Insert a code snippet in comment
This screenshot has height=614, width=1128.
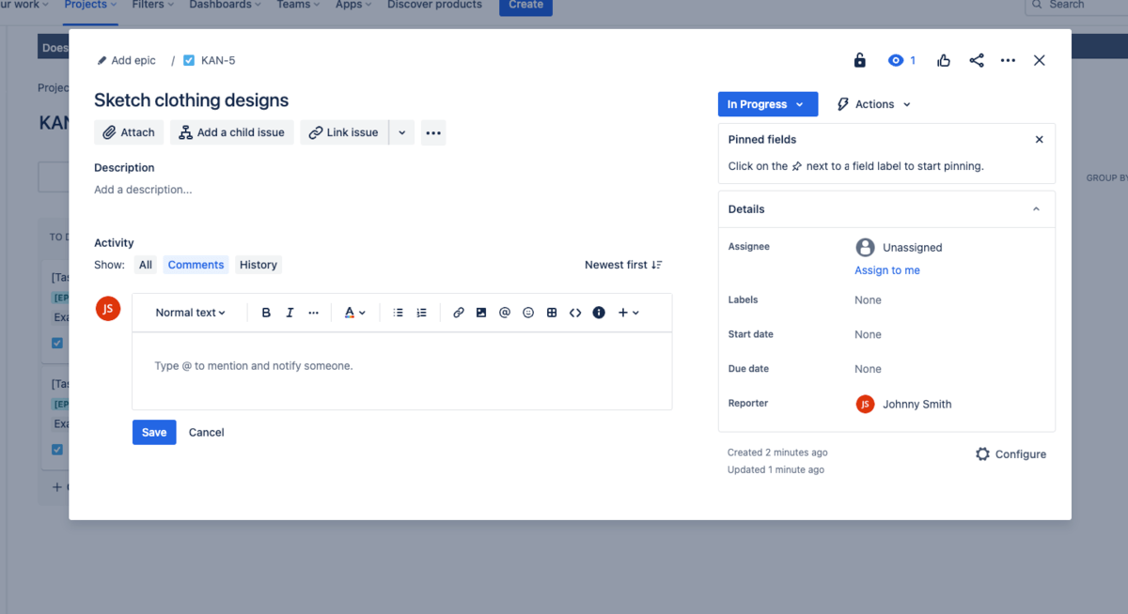point(575,313)
